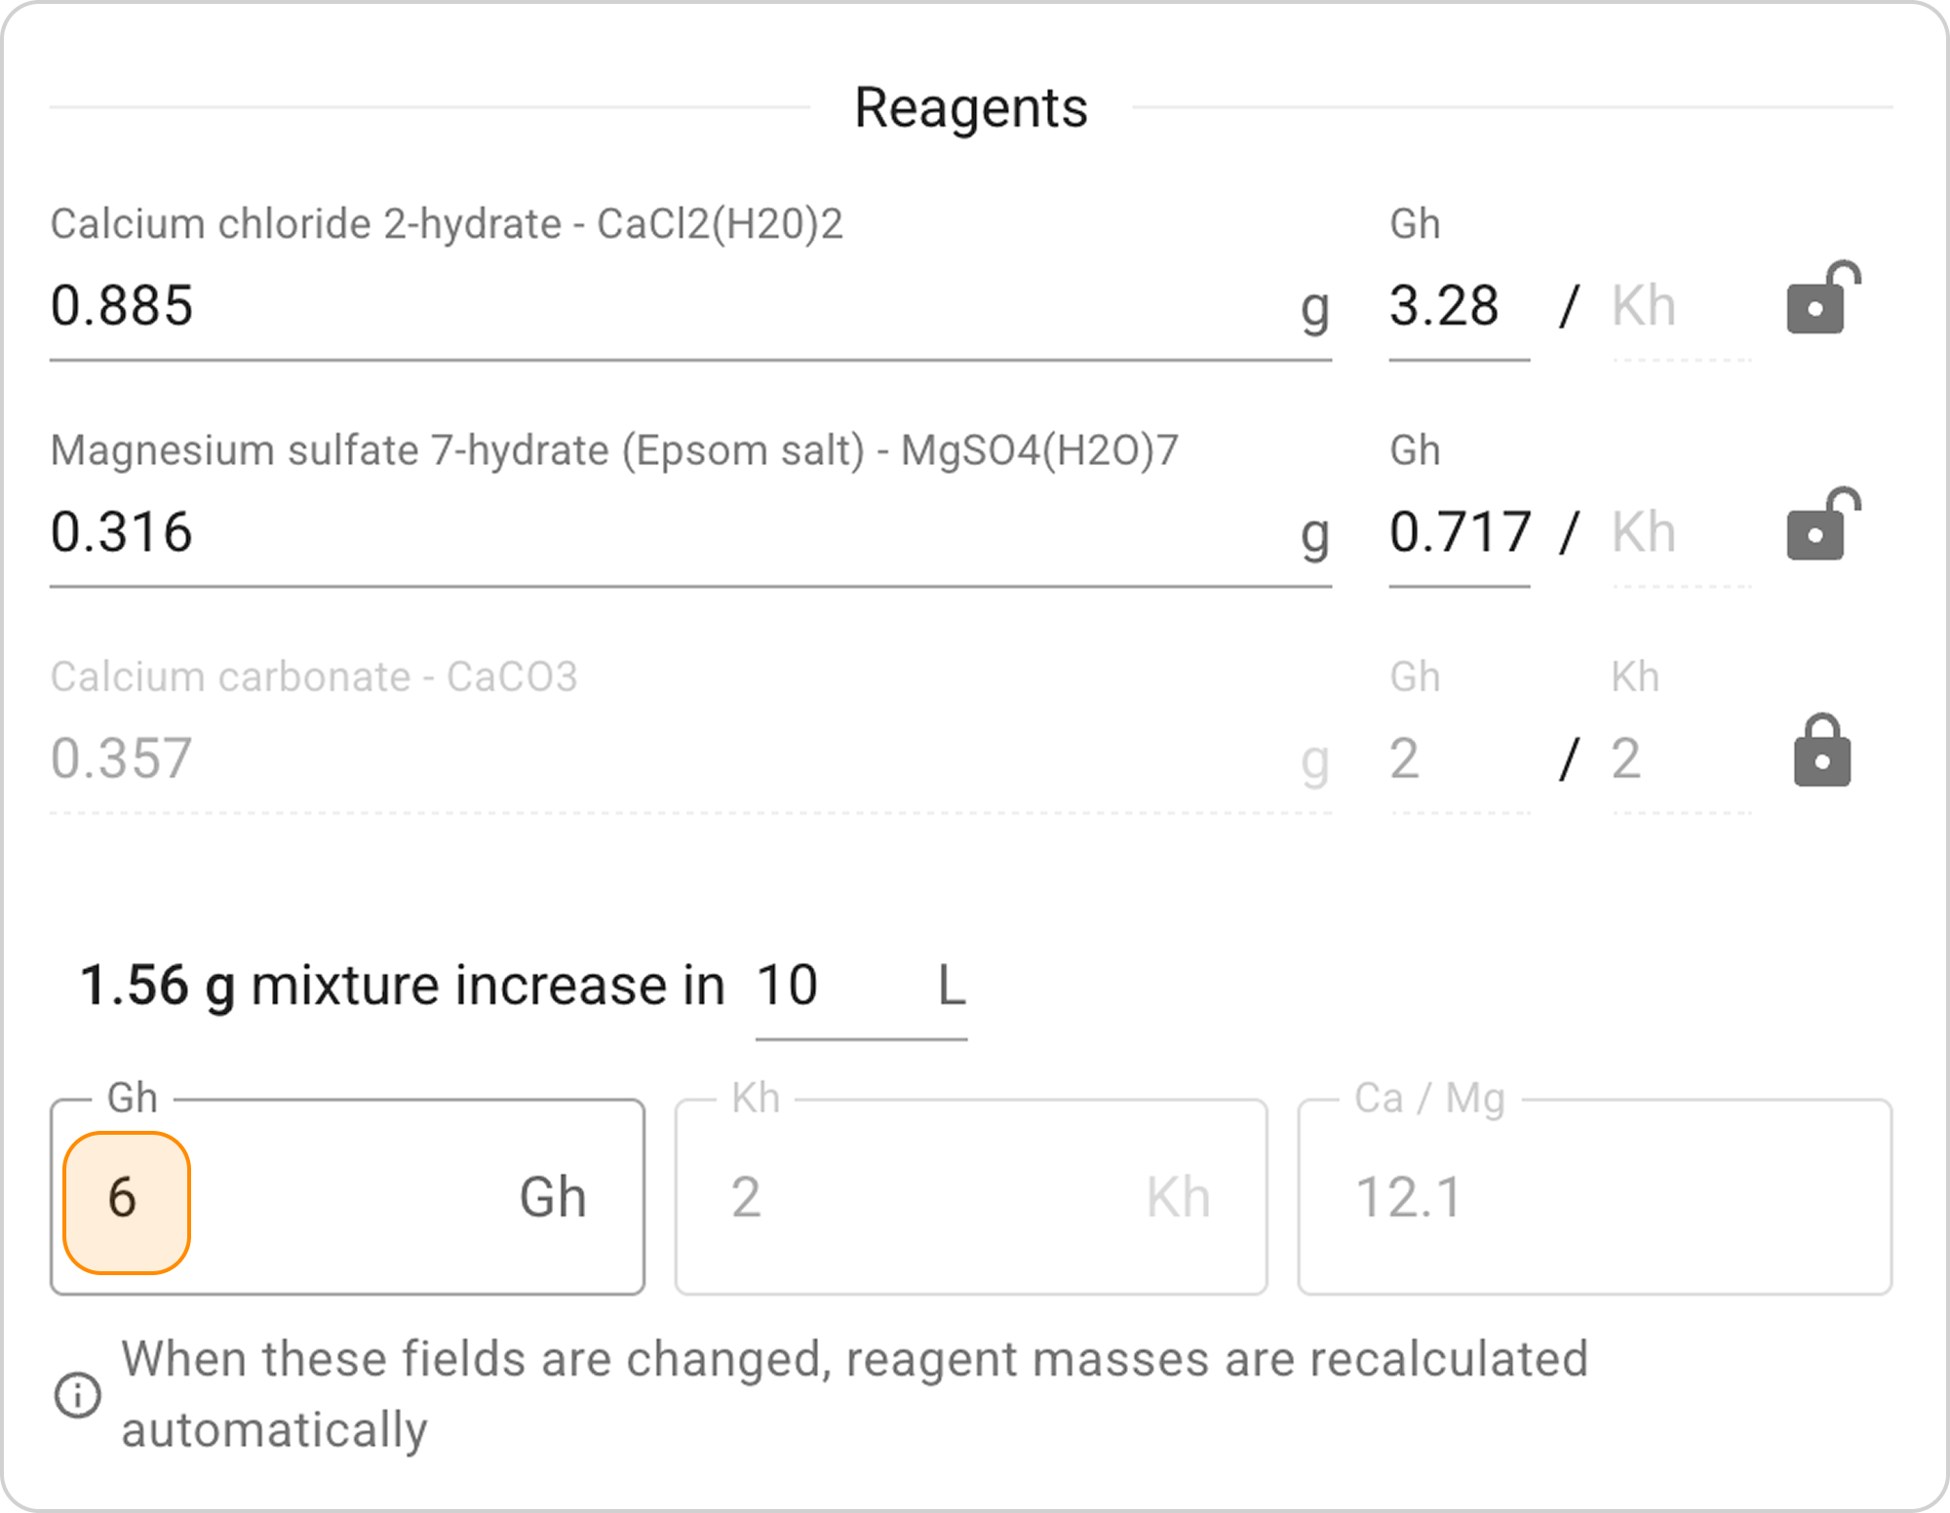Click Calcium carbonate Kh value field
Image resolution: width=1950 pixels, height=1513 pixels.
coord(1679,758)
